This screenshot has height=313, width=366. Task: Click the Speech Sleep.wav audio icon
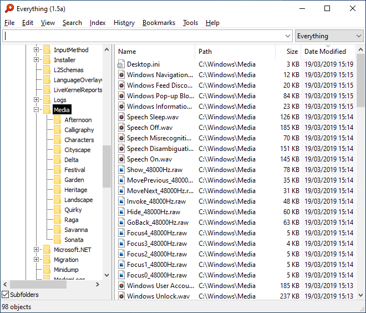pyautogui.click(x=121, y=117)
